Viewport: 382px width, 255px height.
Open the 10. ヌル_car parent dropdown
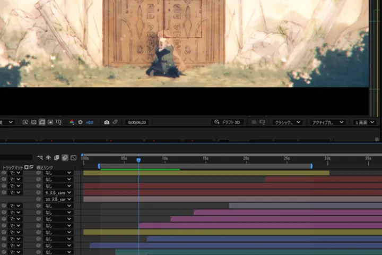[58, 199]
